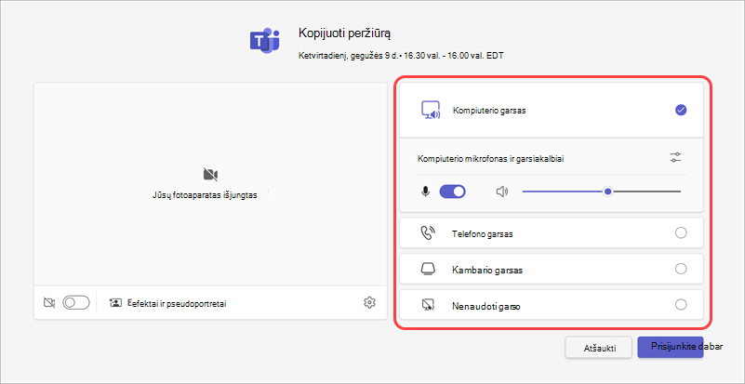Open audio device settings sliders icon
Screen dimensions: 745x384
pyautogui.click(x=675, y=158)
